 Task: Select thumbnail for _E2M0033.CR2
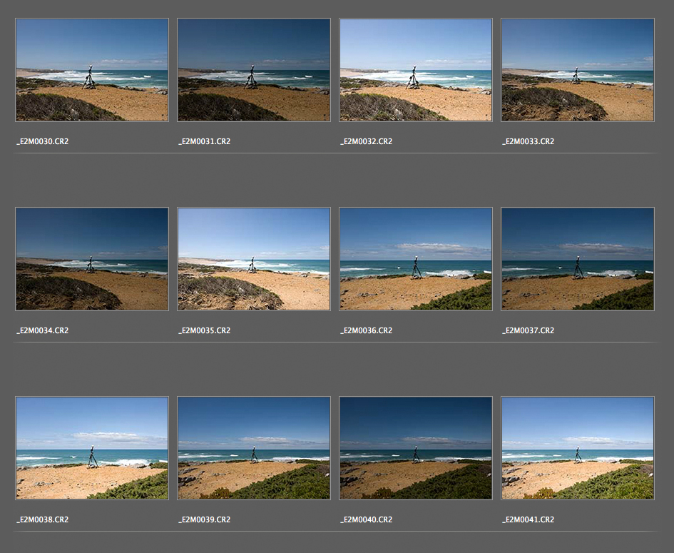click(578, 70)
